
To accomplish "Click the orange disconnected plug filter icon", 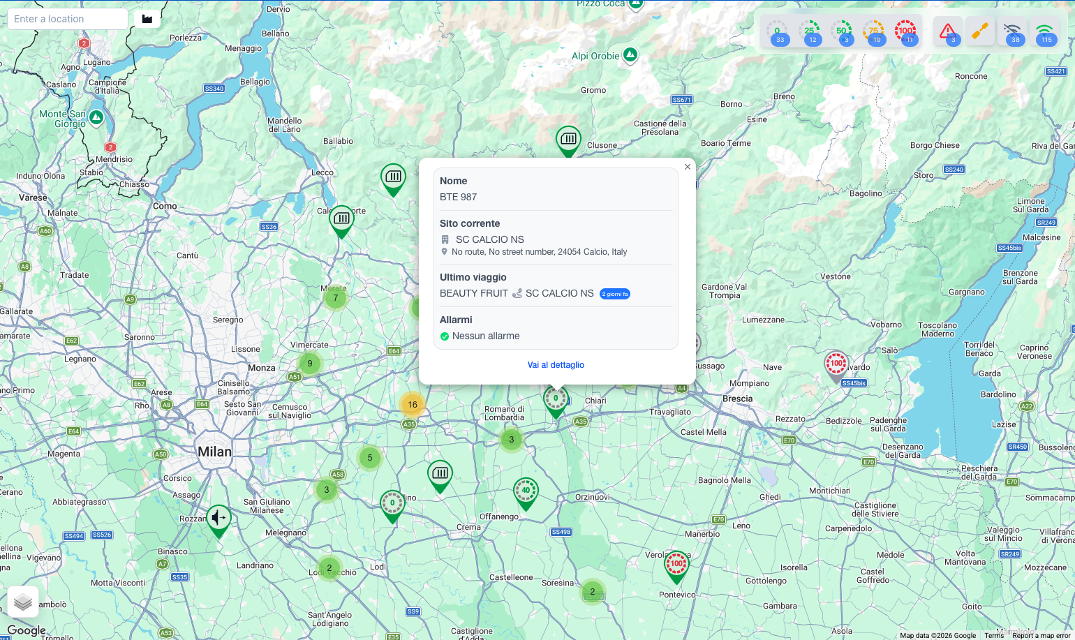I will [980, 31].
